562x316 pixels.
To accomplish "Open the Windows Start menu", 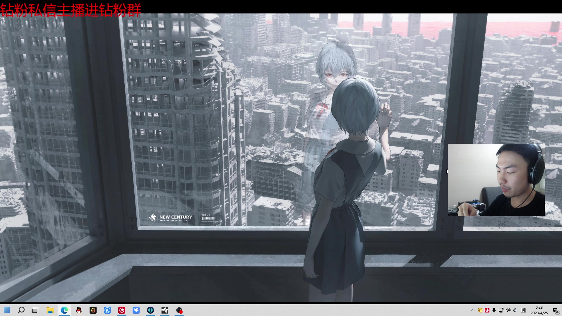I will tap(7, 310).
